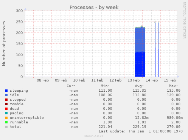The height and width of the screenshot is (140, 188).
Task: Click runnable Avg value 1.03
Action: (142, 122)
